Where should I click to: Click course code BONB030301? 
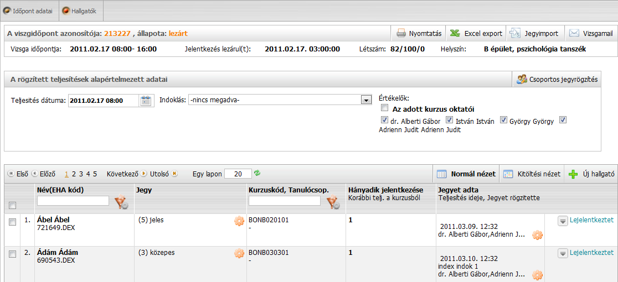coord(269,253)
